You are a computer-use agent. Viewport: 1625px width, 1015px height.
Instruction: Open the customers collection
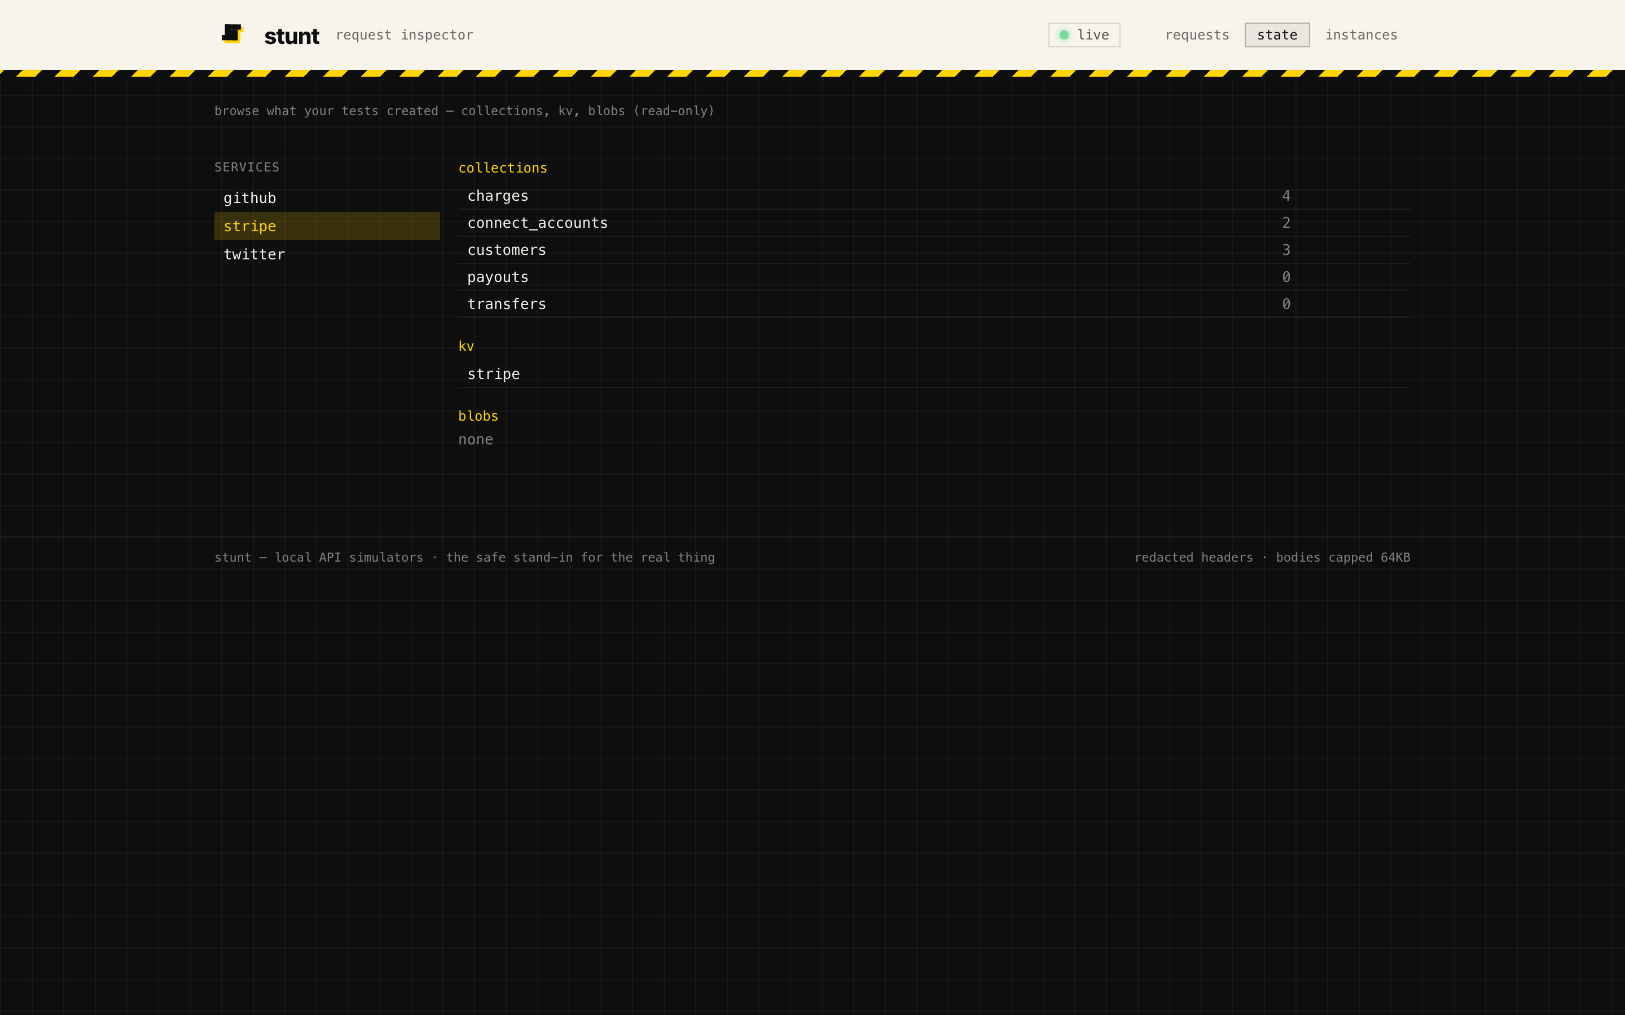coord(934,250)
